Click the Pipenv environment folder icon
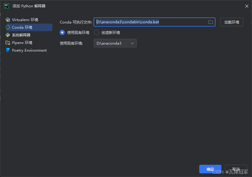Viewport: 252px width, 177px height. point(8,43)
